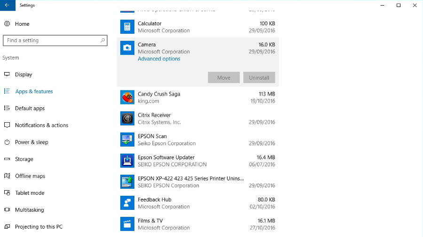The height and width of the screenshot is (237, 423).
Task: Switch to Default apps section
Action: (30, 108)
